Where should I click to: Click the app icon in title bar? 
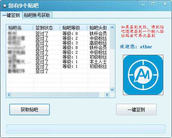click(5, 6)
